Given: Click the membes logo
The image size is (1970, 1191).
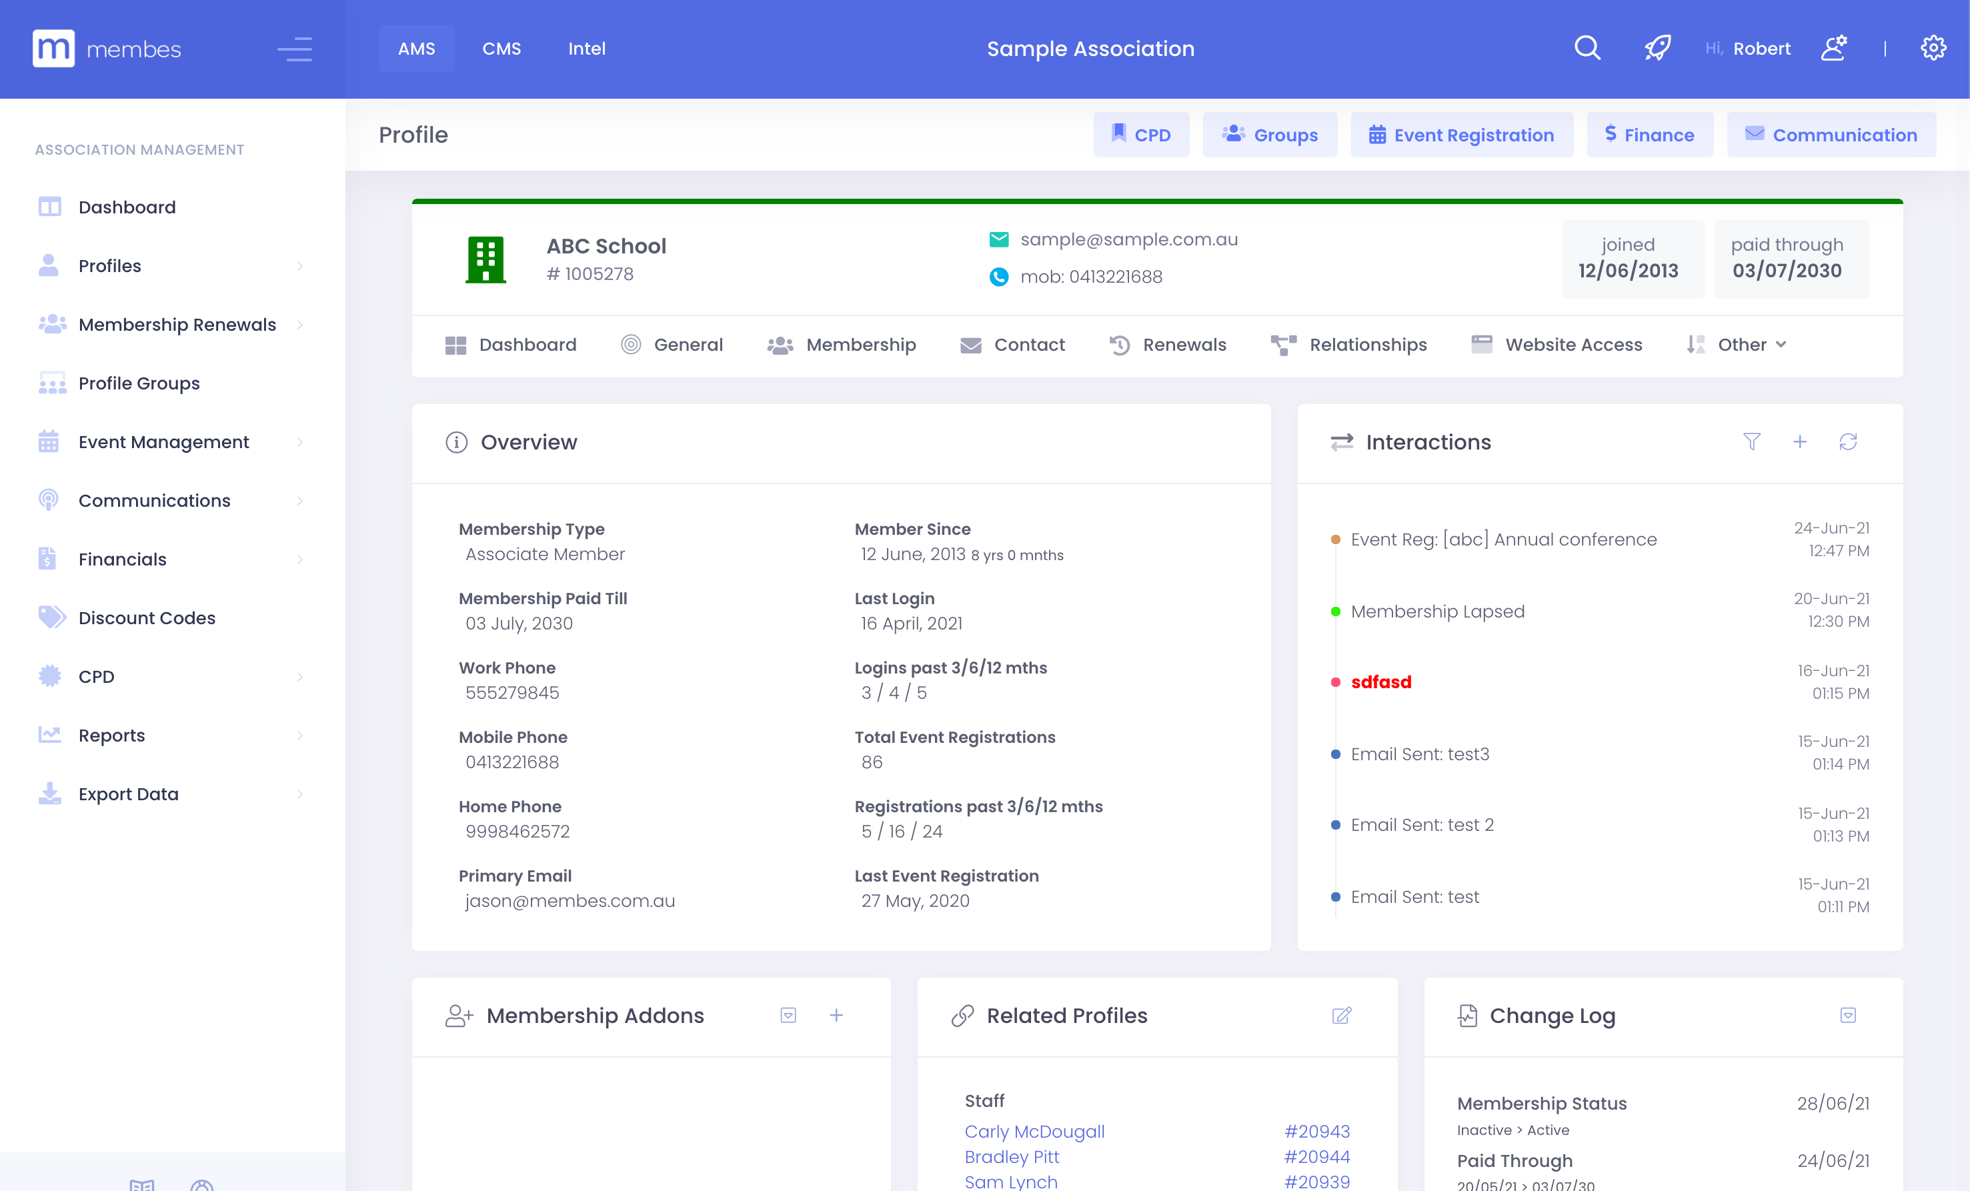Looking at the screenshot, I should [x=107, y=49].
